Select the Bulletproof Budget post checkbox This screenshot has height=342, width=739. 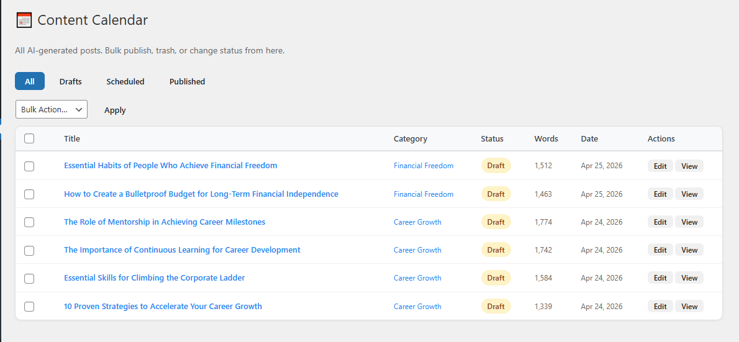pyautogui.click(x=29, y=194)
